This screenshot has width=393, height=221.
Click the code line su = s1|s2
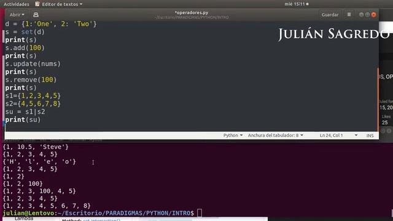click(25, 112)
